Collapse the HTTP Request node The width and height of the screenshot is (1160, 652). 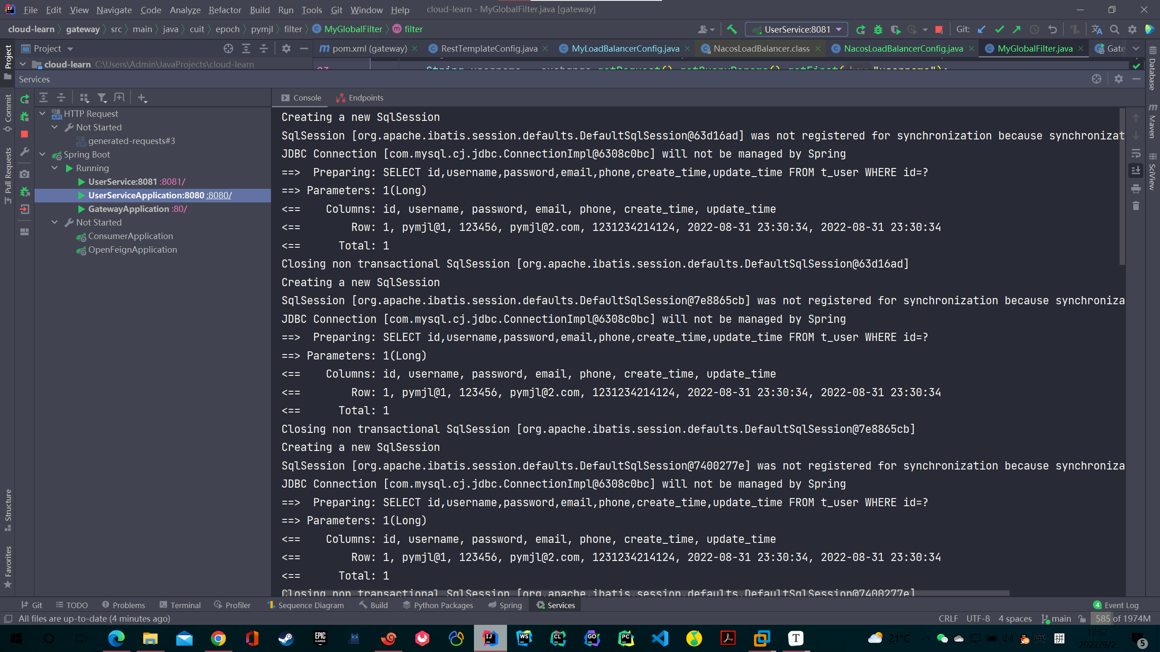click(43, 114)
